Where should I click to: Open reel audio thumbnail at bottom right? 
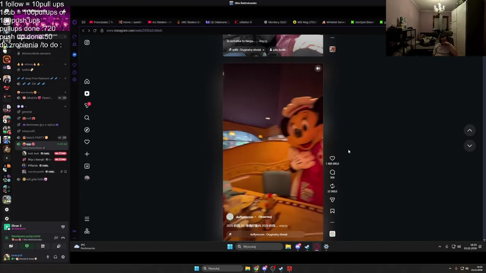[x=332, y=234]
